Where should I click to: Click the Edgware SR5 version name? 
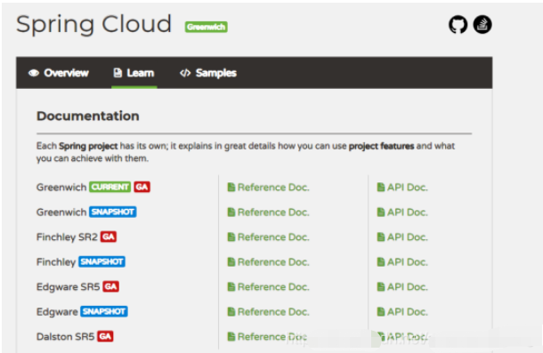[68, 287]
